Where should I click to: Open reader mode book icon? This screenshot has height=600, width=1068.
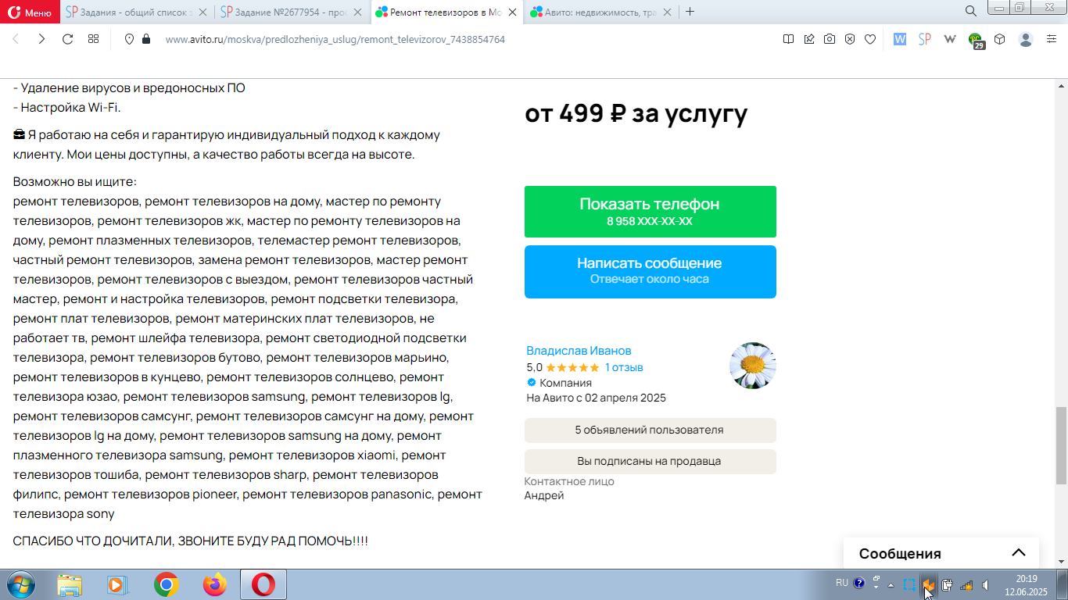point(789,39)
